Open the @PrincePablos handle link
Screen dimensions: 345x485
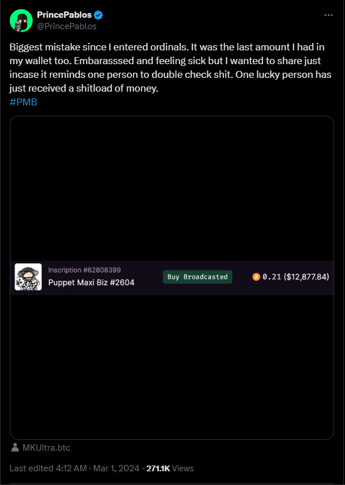pyautogui.click(x=66, y=26)
